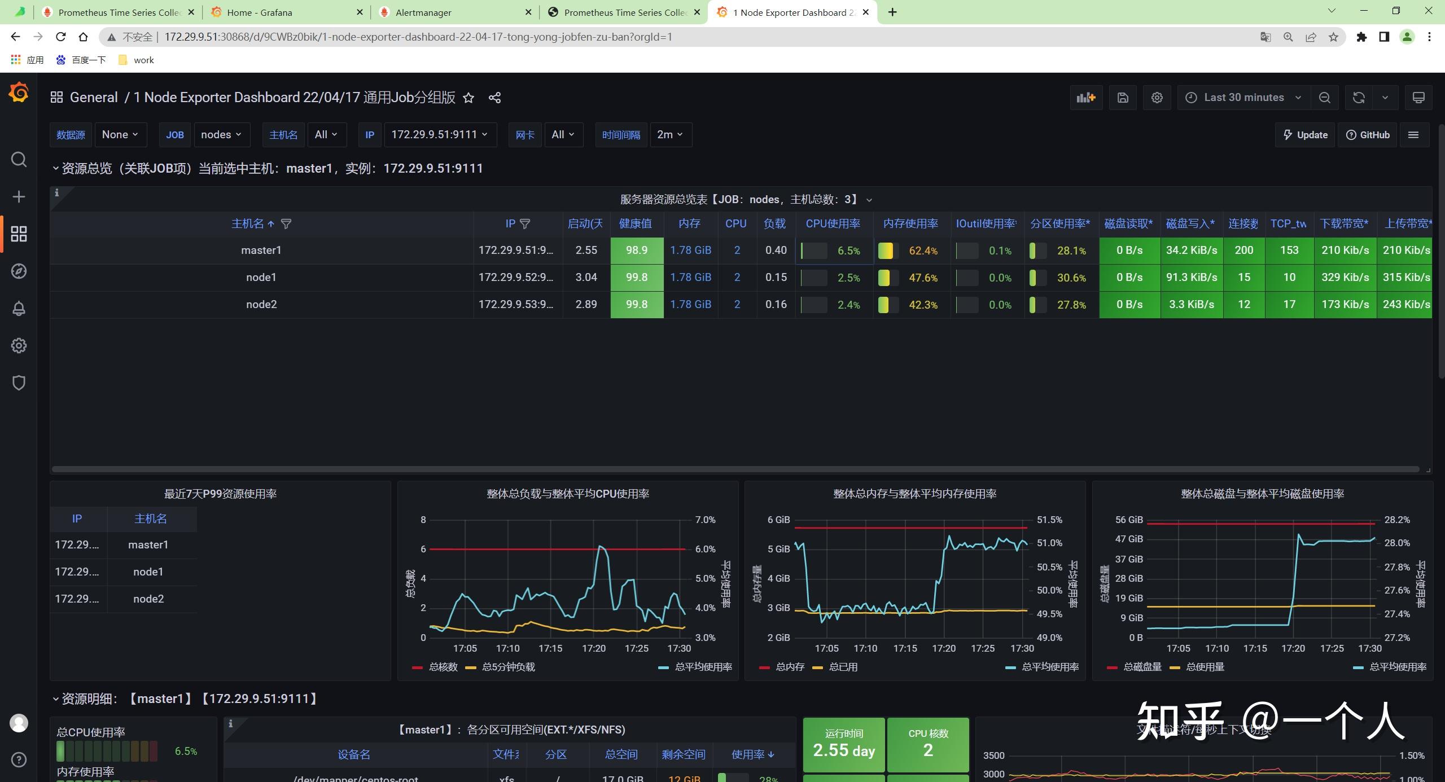The image size is (1445, 782).
Task: Click the Add panel icon
Action: [1086, 98]
